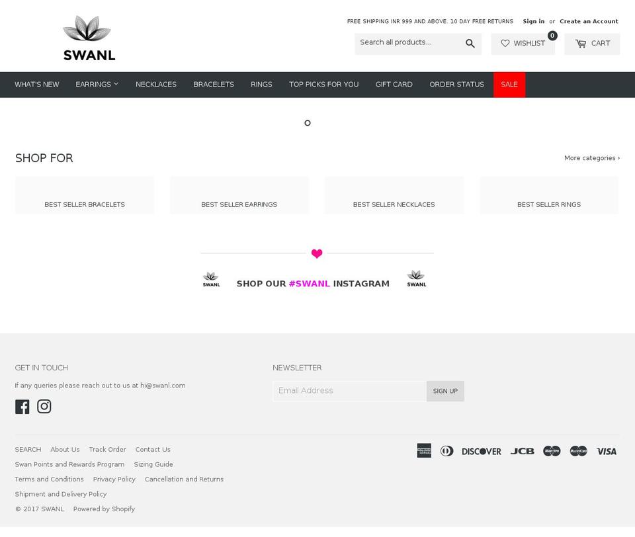The height and width of the screenshot is (537, 635).
Task: Open Swan Points and Rewards Program
Action: [69, 464]
